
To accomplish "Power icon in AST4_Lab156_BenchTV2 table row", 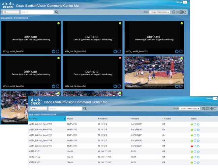I will [x=198, y=130].
